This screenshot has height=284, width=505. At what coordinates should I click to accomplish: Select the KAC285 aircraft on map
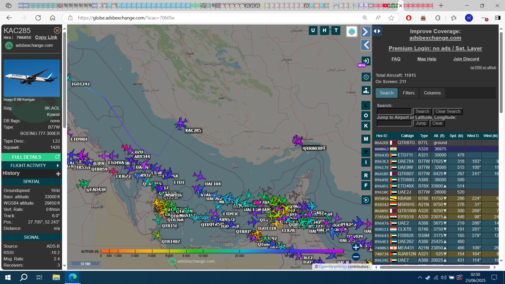(181, 123)
